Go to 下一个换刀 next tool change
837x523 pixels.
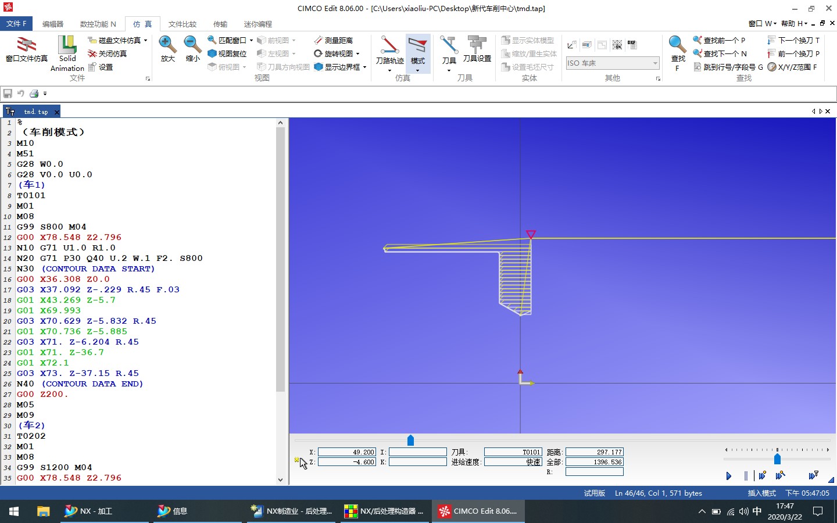793,40
